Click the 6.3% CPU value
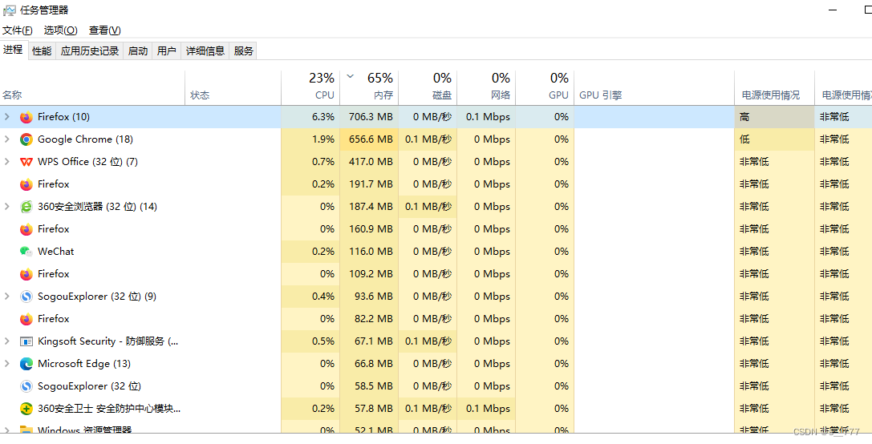 [x=323, y=117]
